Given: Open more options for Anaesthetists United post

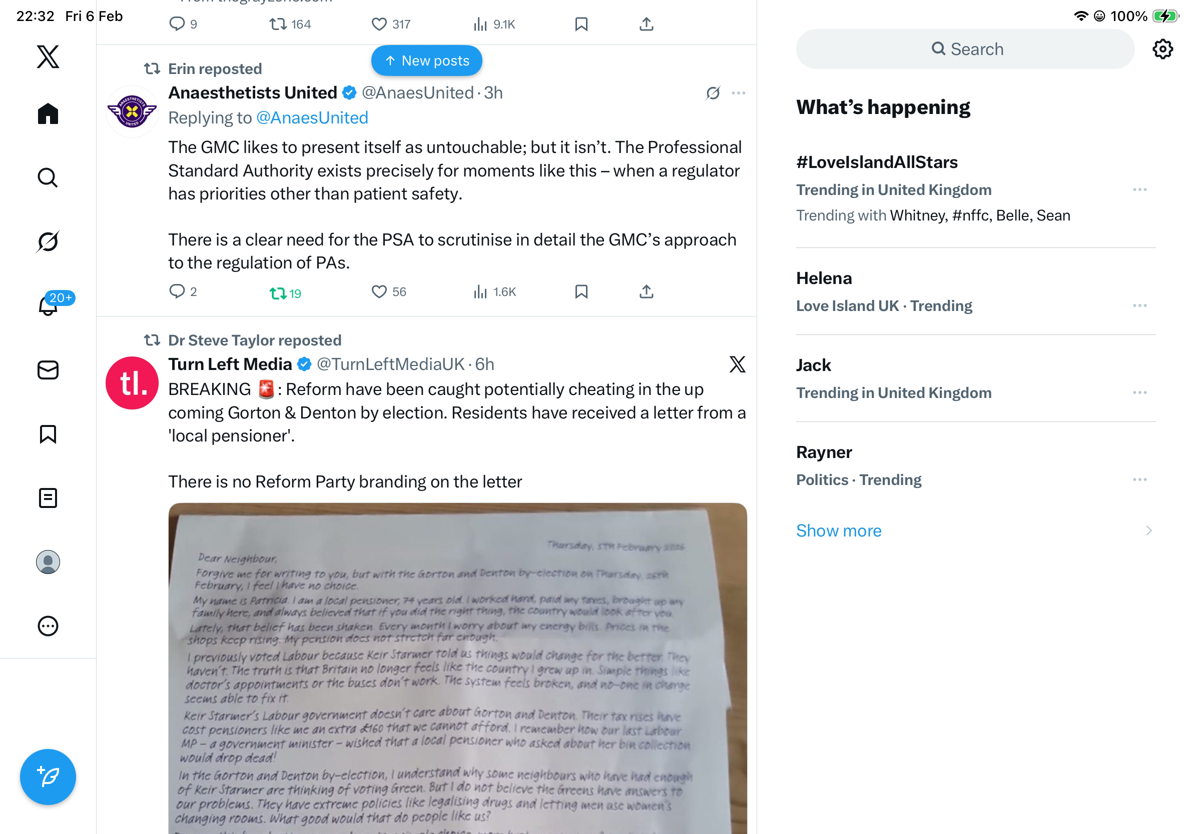Looking at the screenshot, I should [x=738, y=93].
